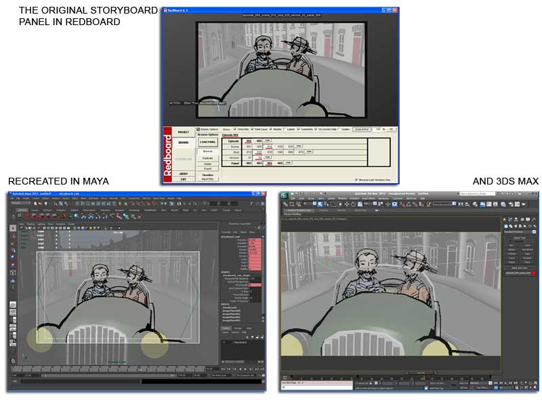
Task: Pick the Select and Rotate tool in 3ds Max
Action: [x=353, y=204]
